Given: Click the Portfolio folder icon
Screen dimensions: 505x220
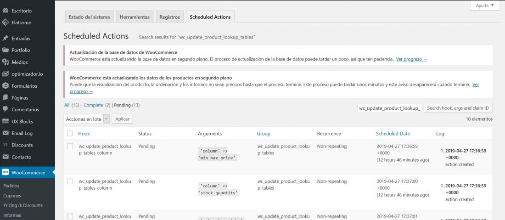Looking at the screenshot, I should (x=5, y=50).
